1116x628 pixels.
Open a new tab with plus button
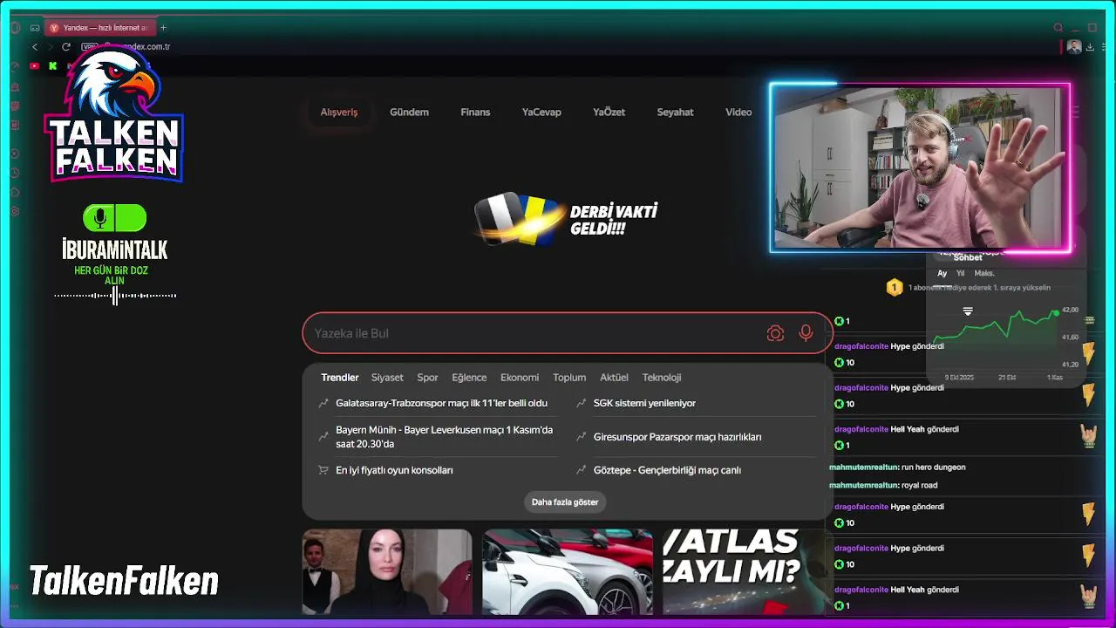tap(163, 28)
